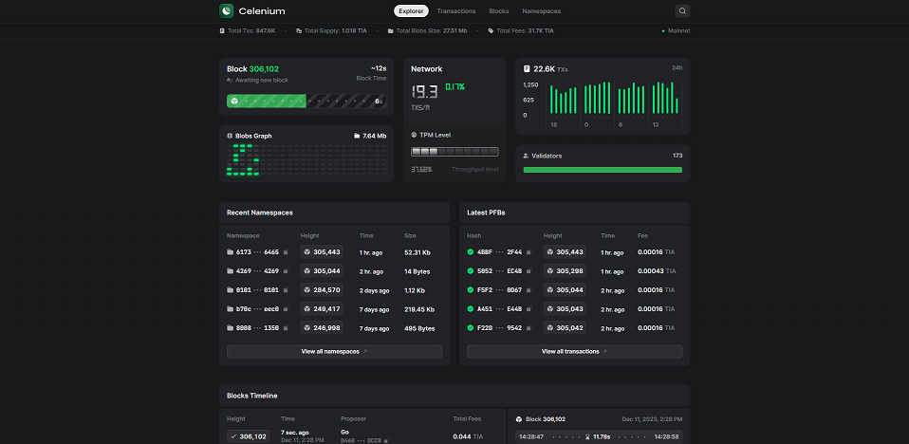Click the 52.31 Kb size value
Screen dimensions: 909x444
pyautogui.click(x=417, y=252)
